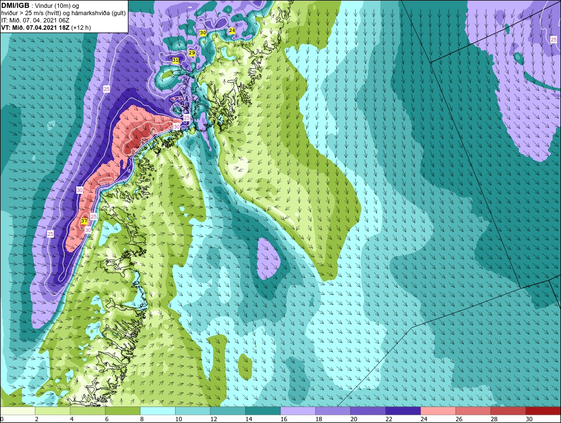Select the 10–12 m/s turquoise legend swatch
Image resolution: width=561 pixels, height=423 pixels.
click(193, 411)
